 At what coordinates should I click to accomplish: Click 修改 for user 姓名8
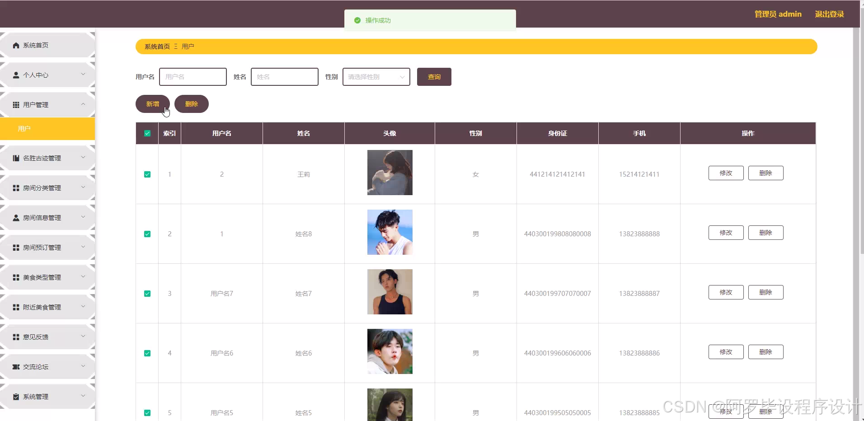(726, 233)
